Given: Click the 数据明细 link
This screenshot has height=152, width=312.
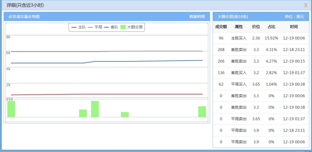Looking at the screenshot, I should tap(198, 16).
